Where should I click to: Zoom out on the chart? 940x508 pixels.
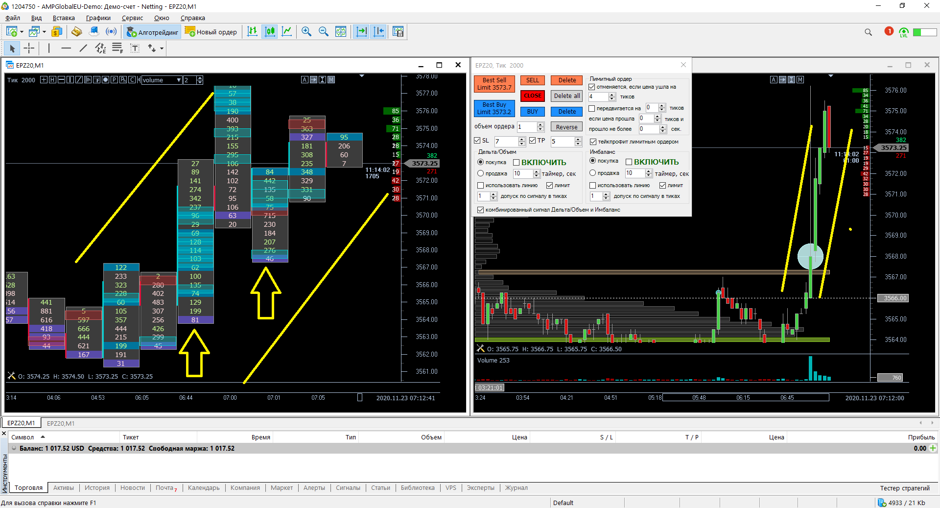click(324, 32)
